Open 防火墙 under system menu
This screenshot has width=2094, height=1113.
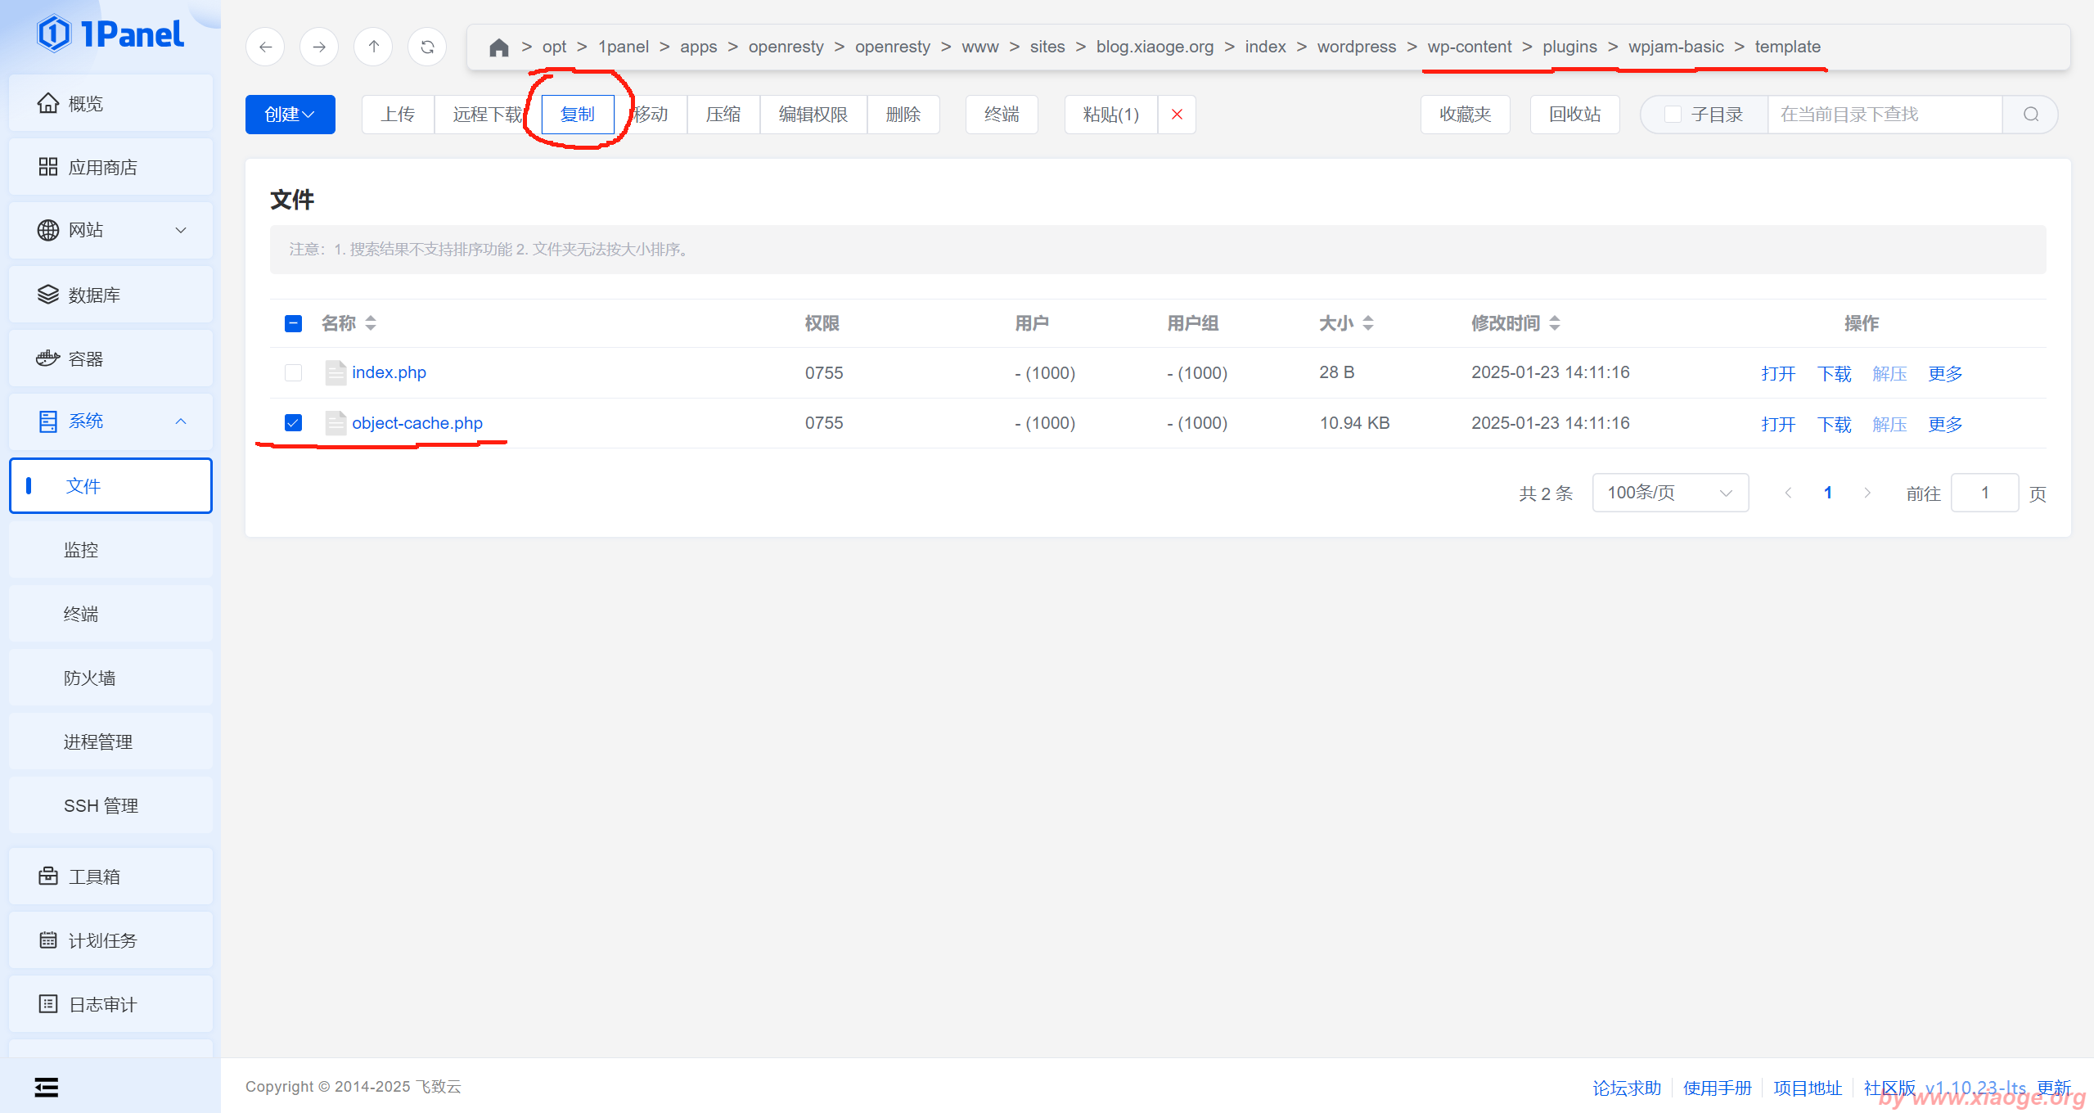pyautogui.click(x=90, y=678)
